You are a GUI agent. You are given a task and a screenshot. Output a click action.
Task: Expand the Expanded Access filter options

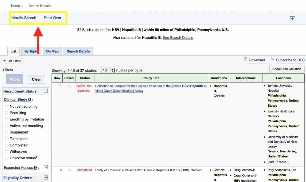(x=46, y=167)
